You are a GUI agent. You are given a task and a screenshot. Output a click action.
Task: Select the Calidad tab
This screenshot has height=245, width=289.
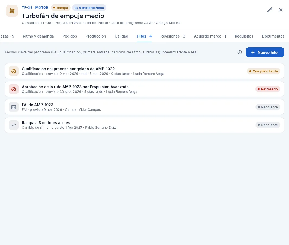pyautogui.click(x=121, y=36)
